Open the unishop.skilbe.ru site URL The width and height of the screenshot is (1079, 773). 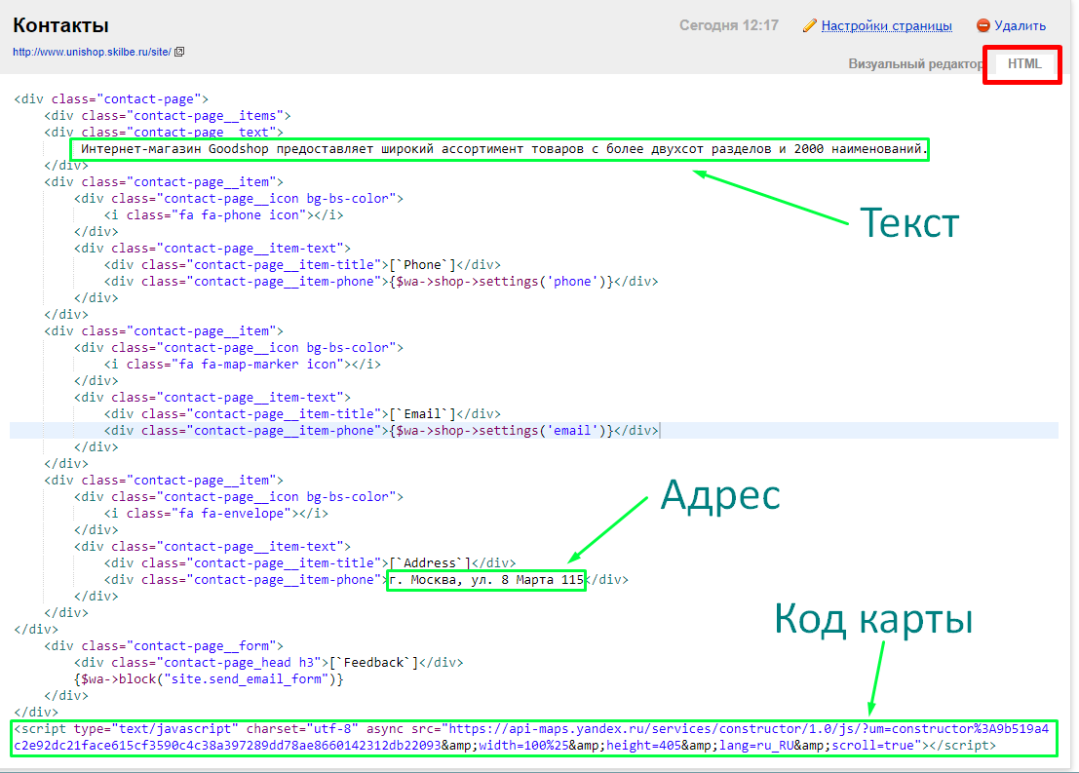pos(92,52)
